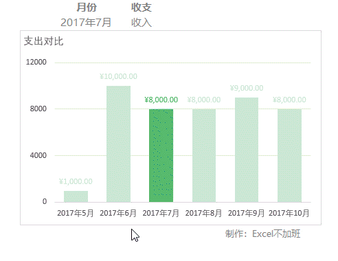Select the 2017年5月 bar

click(76, 196)
